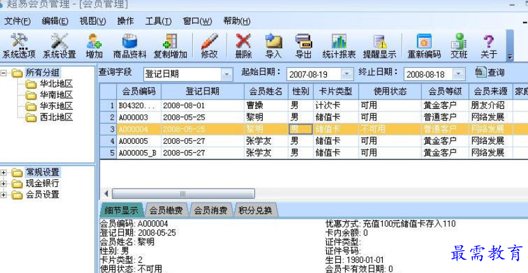The height and width of the screenshot is (273, 528).
Task: Open the 查询字段 dropdown
Action: [x=227, y=74]
